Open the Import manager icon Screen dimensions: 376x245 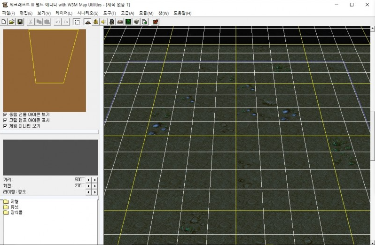145,22
